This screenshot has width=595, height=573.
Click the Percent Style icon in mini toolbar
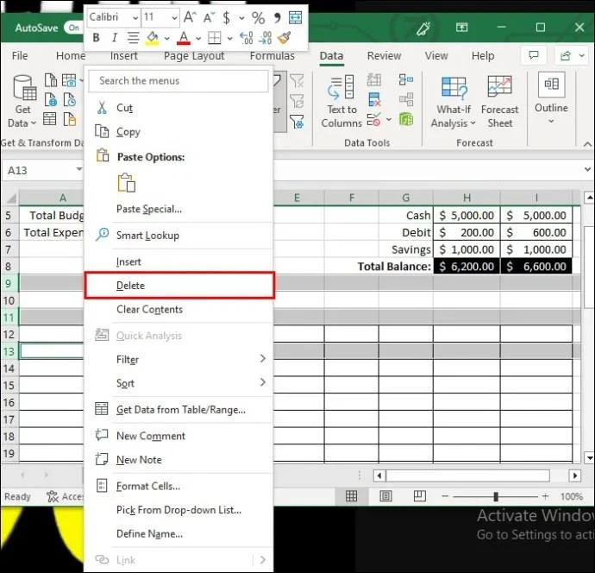coord(258,17)
